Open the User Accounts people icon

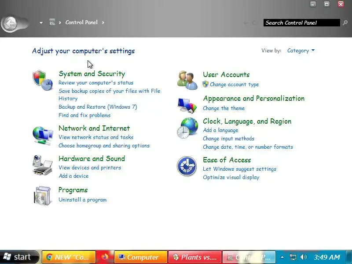[187, 80]
